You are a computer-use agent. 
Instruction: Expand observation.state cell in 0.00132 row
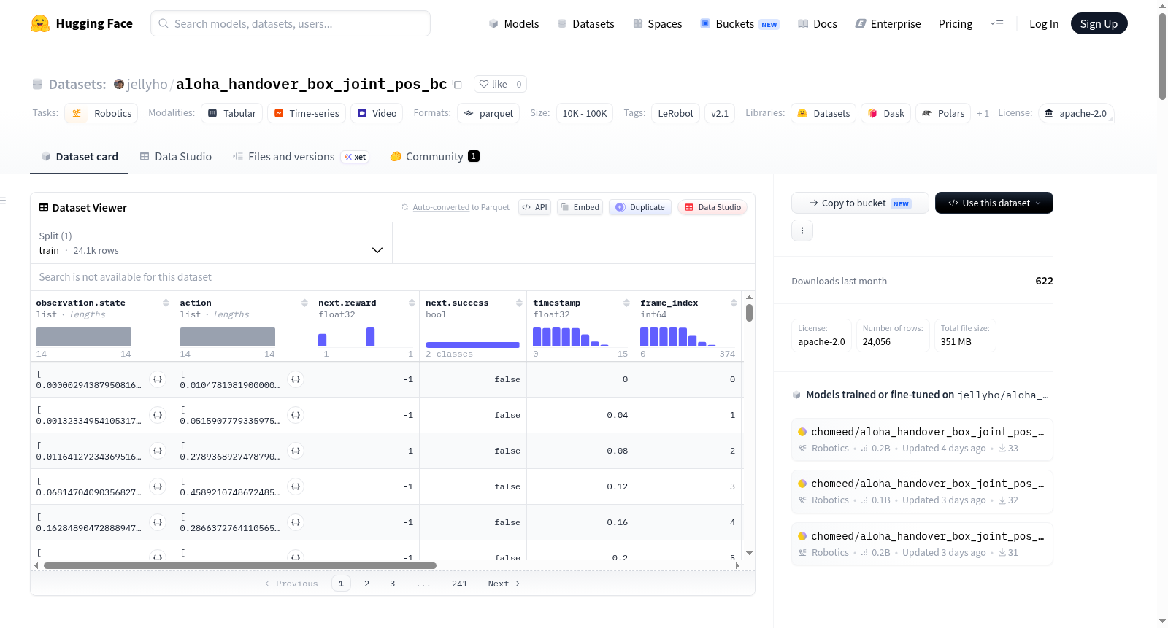158,415
